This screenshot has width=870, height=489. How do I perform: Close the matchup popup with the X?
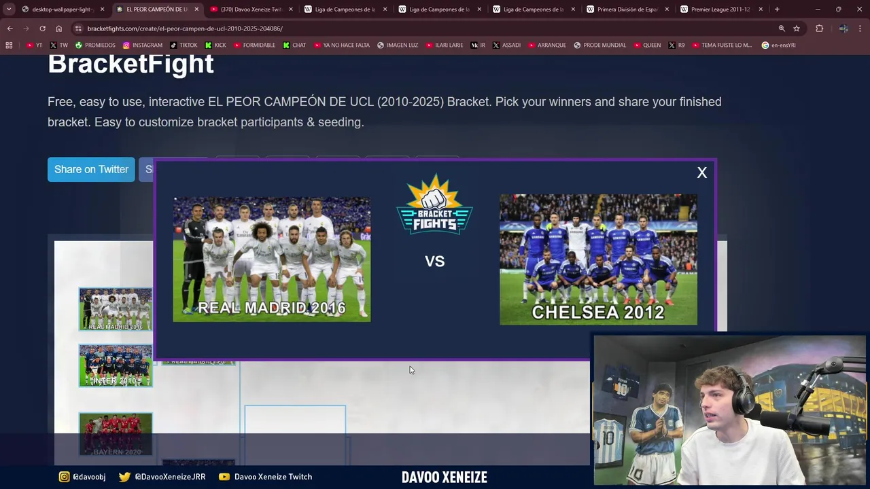pyautogui.click(x=702, y=173)
